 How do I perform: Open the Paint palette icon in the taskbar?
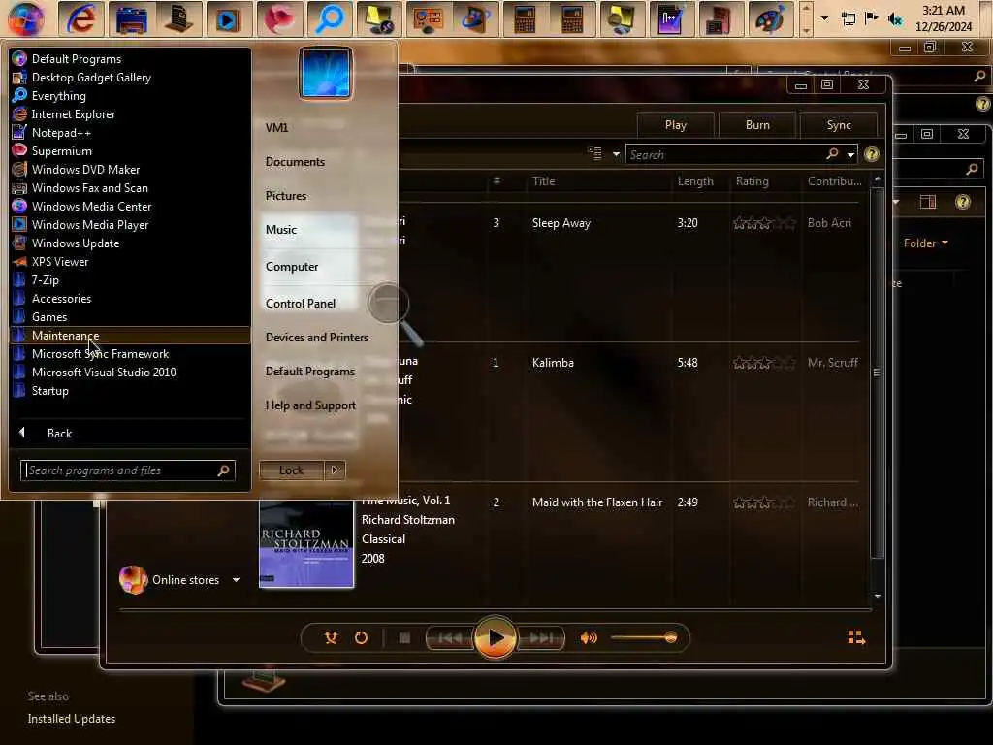pos(771,19)
